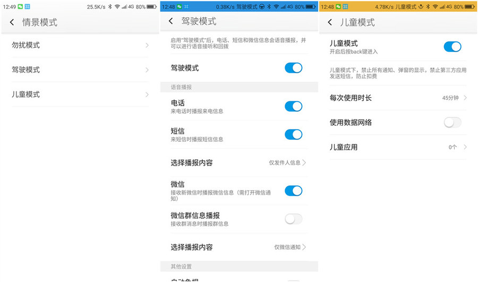
Task: Toggle 电话 voice broadcast switch
Action: pos(293,106)
